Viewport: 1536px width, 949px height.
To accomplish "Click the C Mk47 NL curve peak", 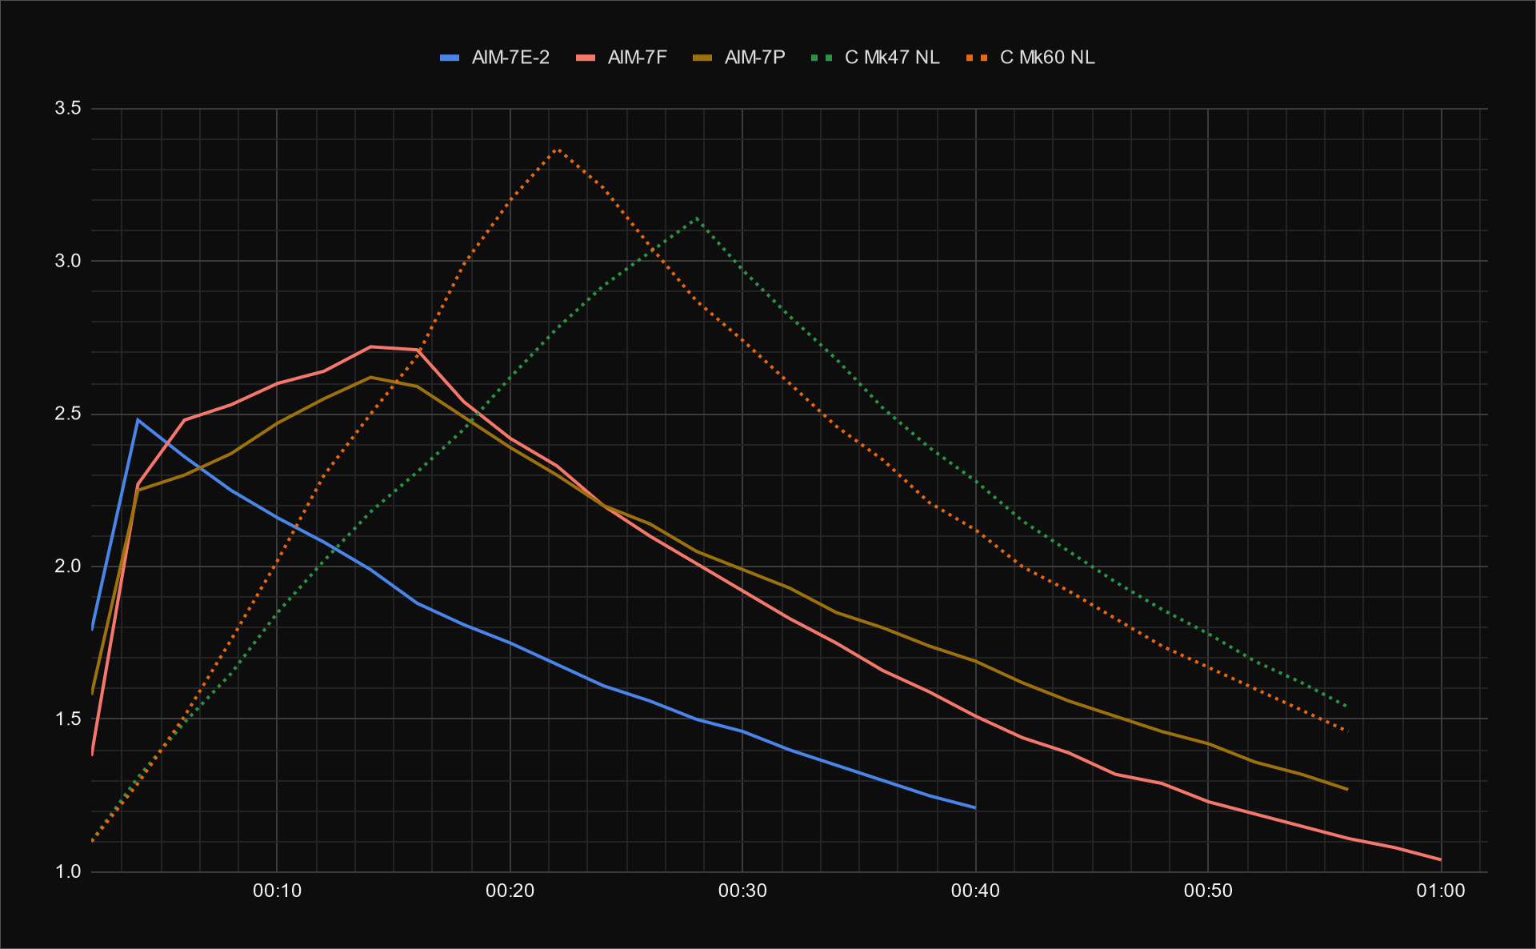I will tap(697, 218).
